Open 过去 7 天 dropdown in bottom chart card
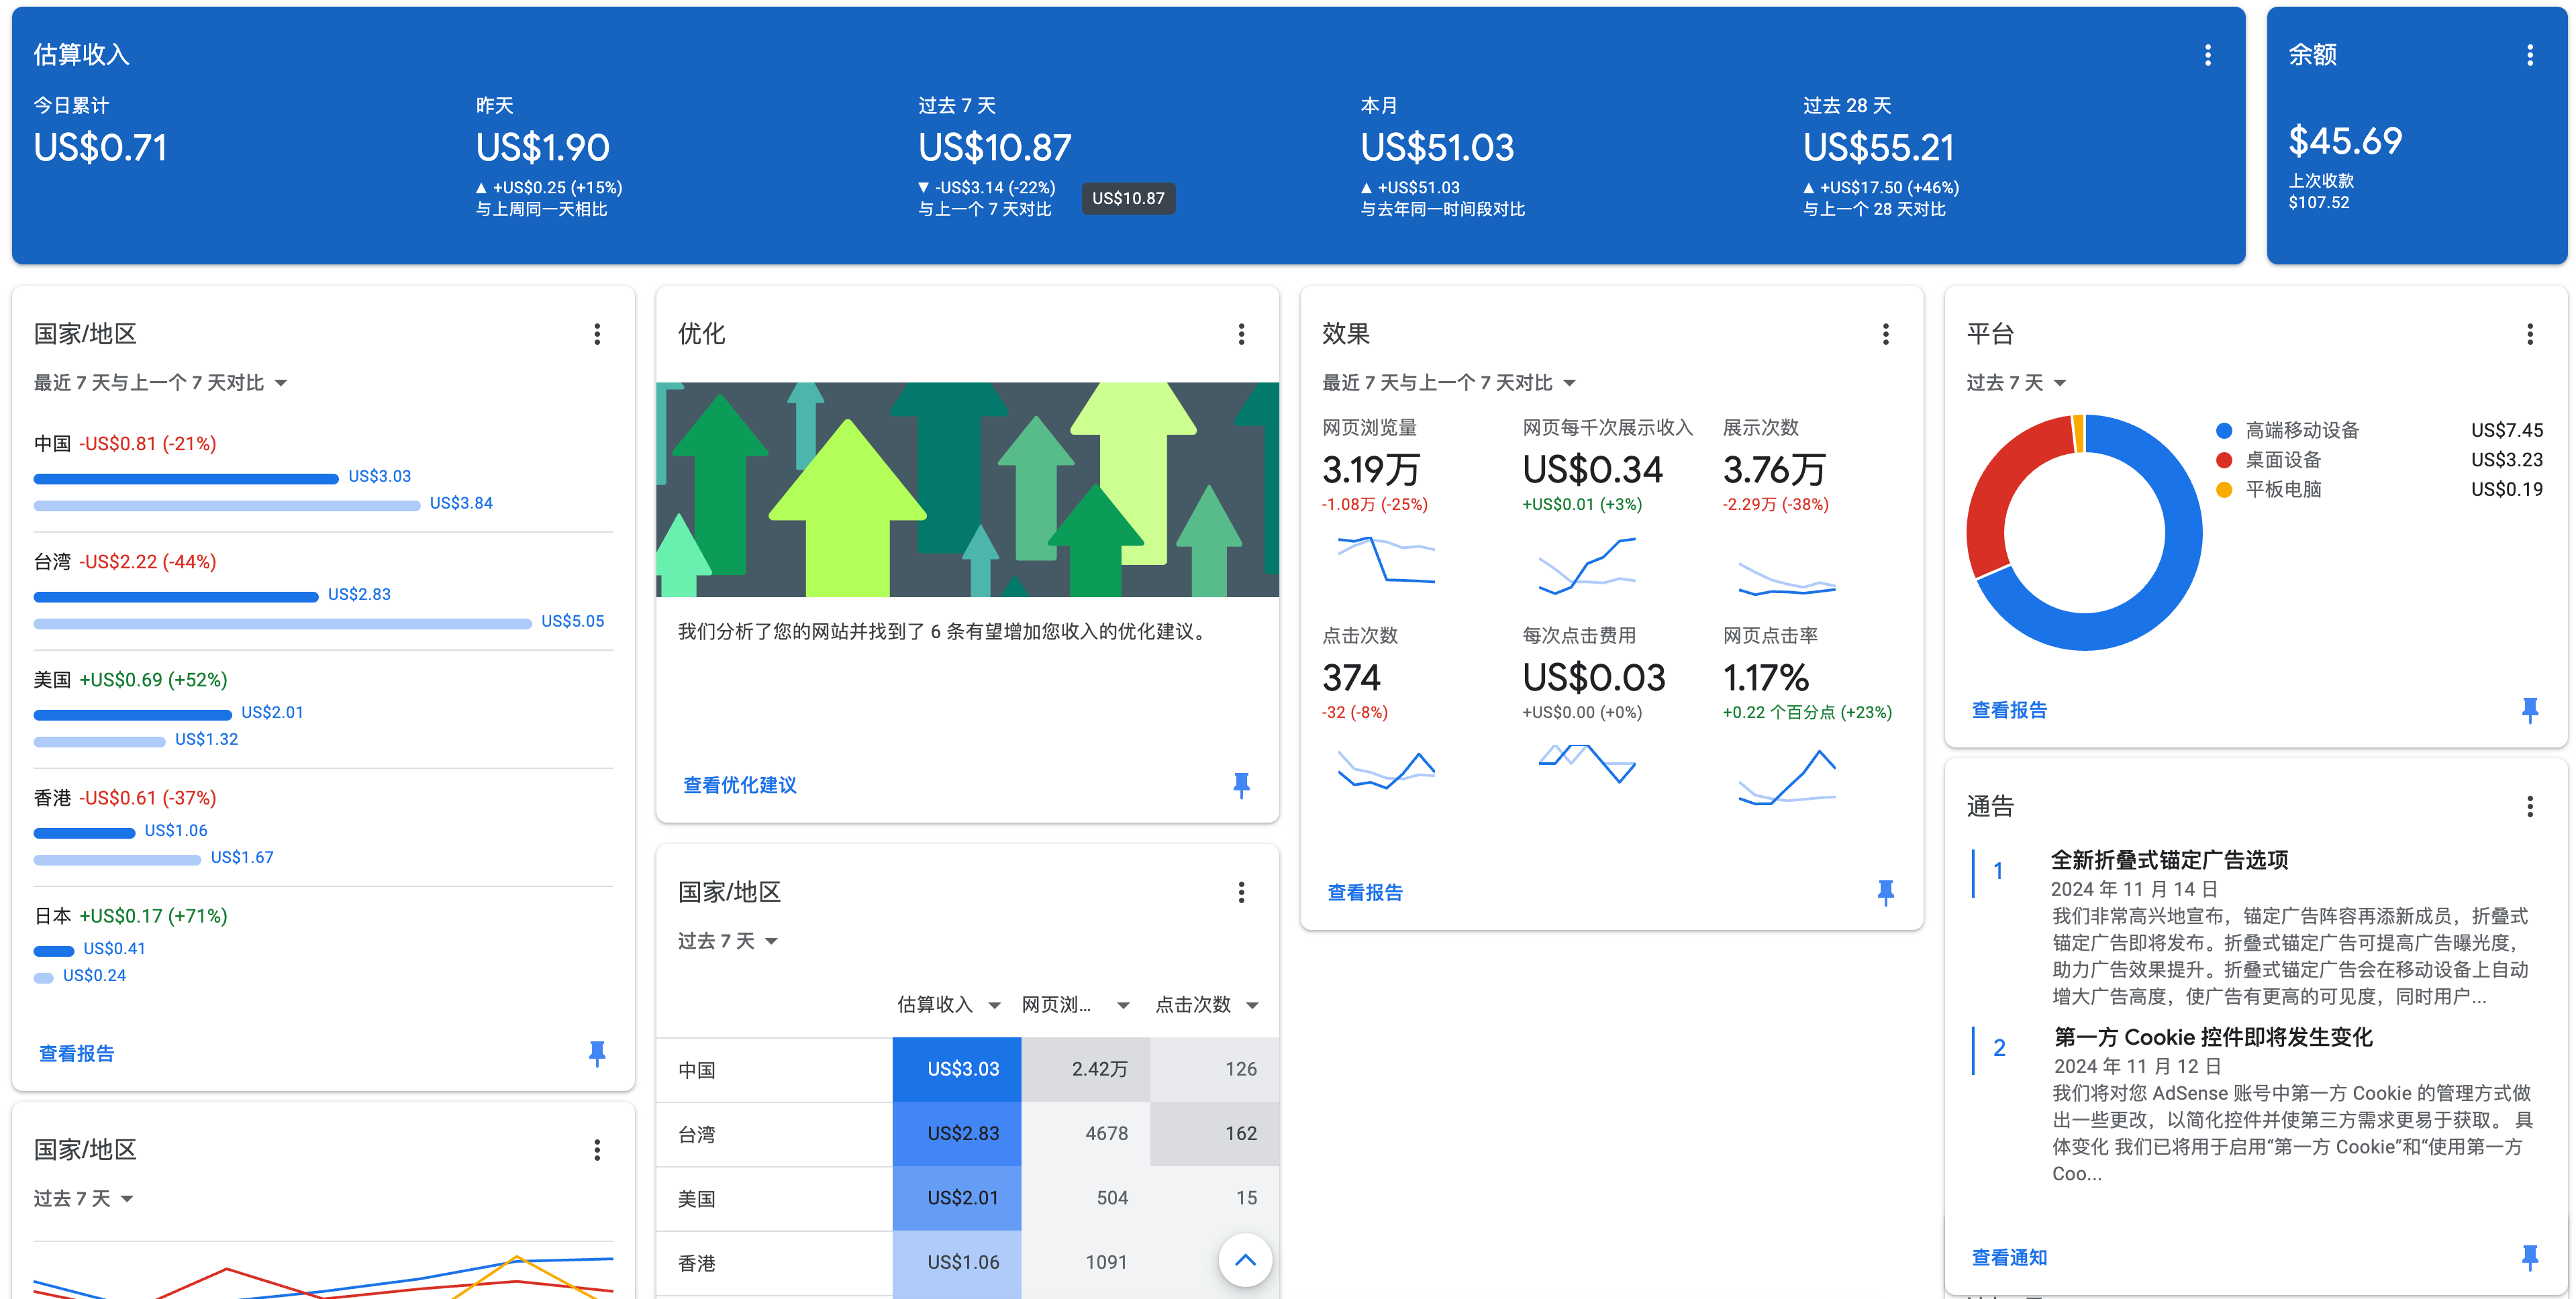The image size is (2576, 1299). [84, 1199]
